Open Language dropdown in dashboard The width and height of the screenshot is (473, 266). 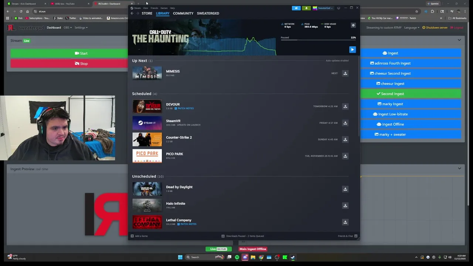pyautogui.click(x=412, y=27)
